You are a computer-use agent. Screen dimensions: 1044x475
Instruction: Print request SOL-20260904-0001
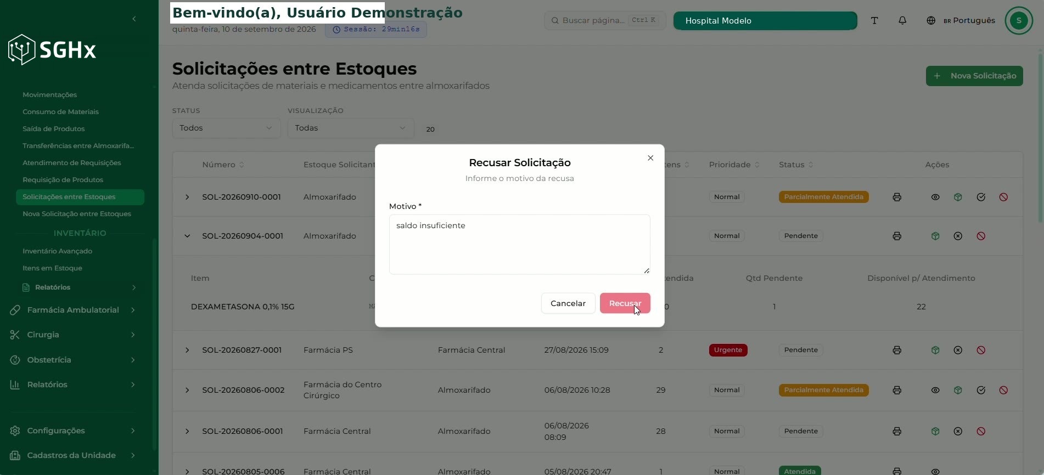pyautogui.click(x=897, y=236)
